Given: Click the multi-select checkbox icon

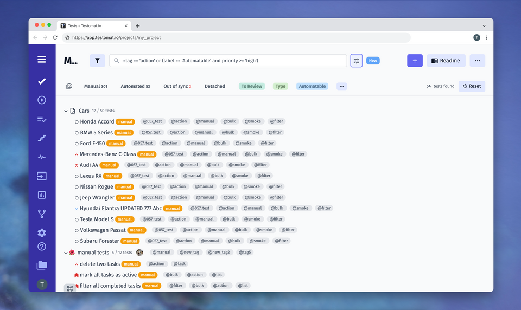Looking at the screenshot, I should point(69,86).
